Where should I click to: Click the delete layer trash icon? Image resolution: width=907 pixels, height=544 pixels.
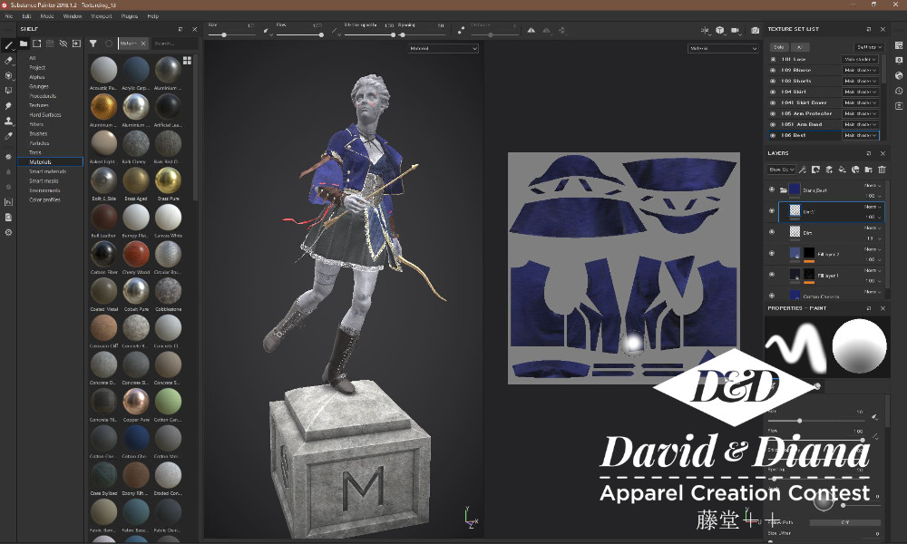pos(882,170)
